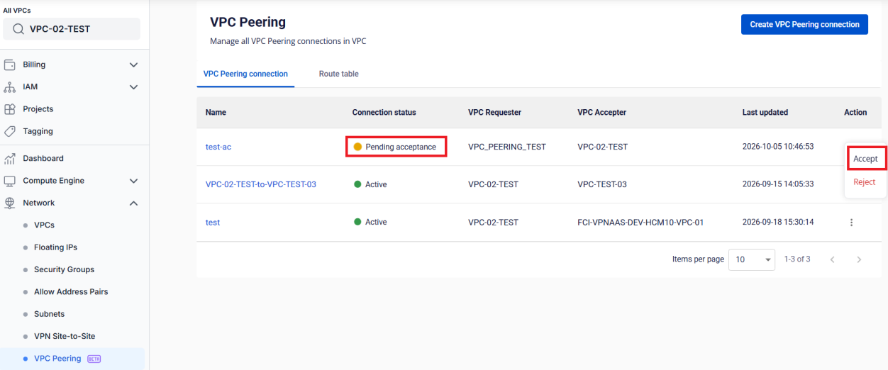This screenshot has width=888, height=370.
Task: Click the Billing wallet icon
Action: click(x=10, y=65)
